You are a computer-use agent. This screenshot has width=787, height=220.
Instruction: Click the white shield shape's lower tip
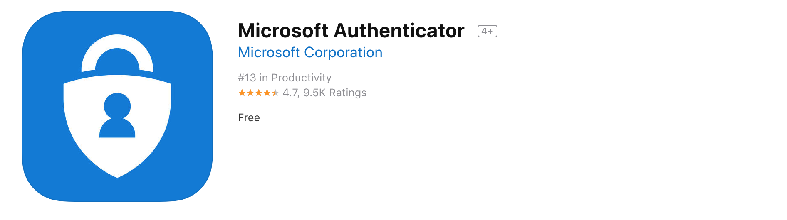tap(117, 172)
